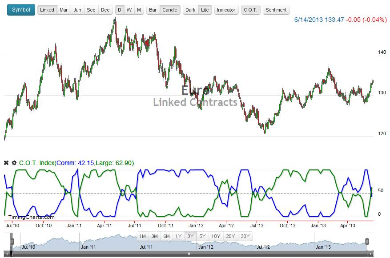Open the Sentiment menu
Image resolution: width=390 pixels, height=258 pixels.
click(276, 10)
